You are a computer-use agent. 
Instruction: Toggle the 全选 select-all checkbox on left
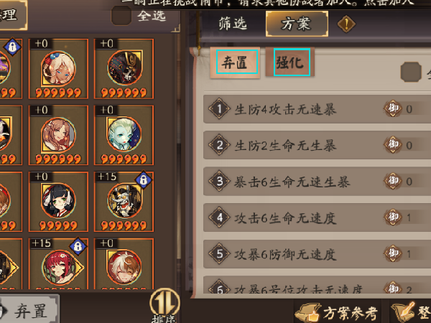[x=121, y=15]
